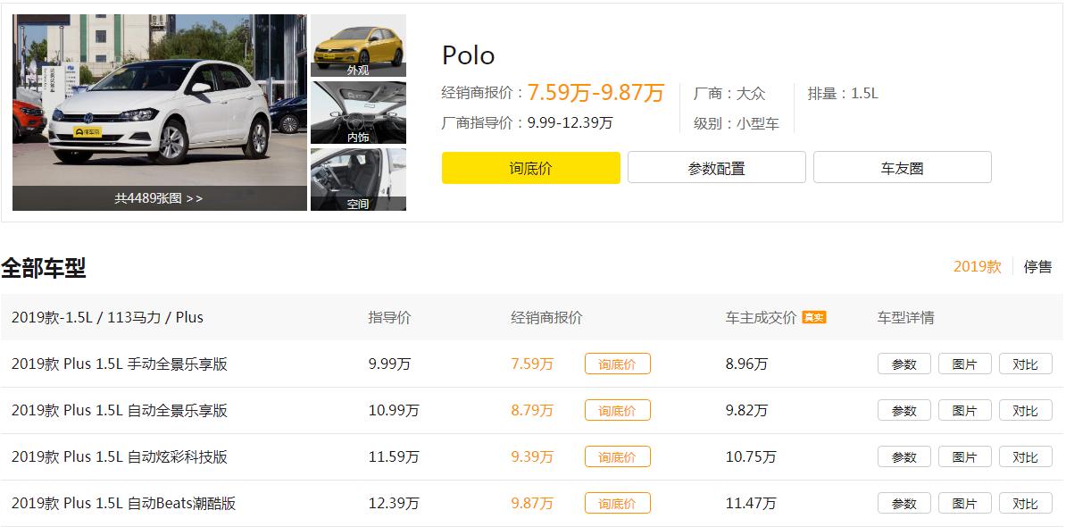Image resolution: width=1066 pixels, height=527 pixels.
Task: View 图片 photos of 自动Beats潮酷版
Action: (x=964, y=503)
